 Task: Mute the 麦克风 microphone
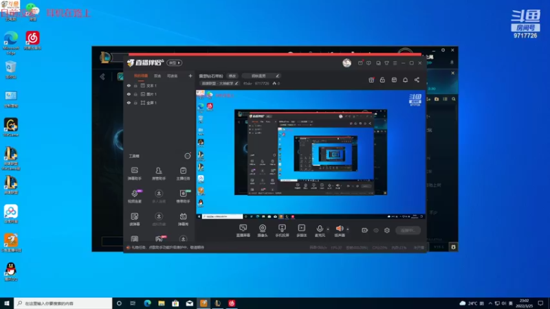(x=320, y=231)
